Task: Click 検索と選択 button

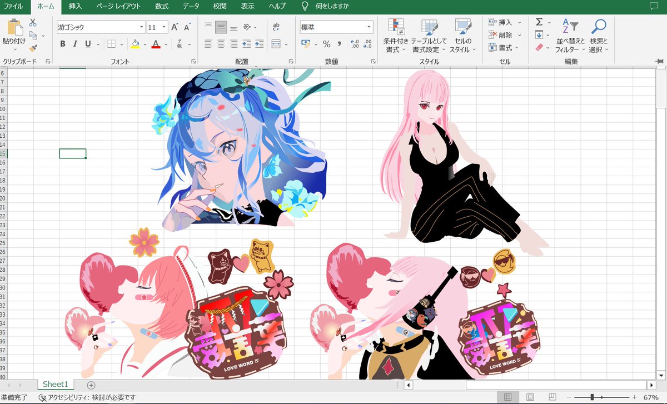Action: pyautogui.click(x=599, y=36)
